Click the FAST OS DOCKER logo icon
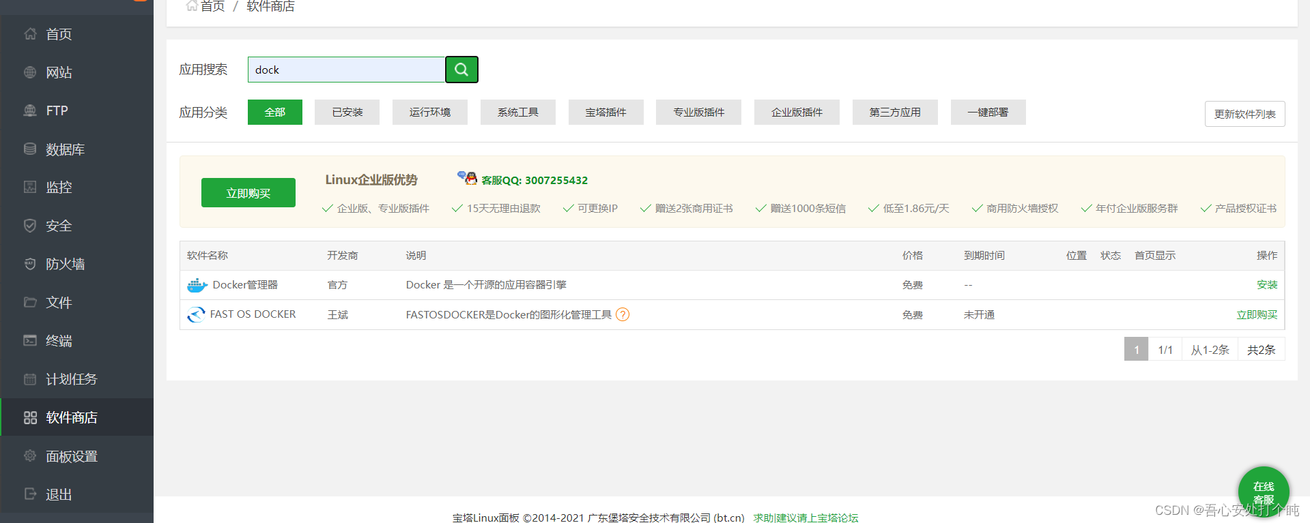 click(196, 314)
